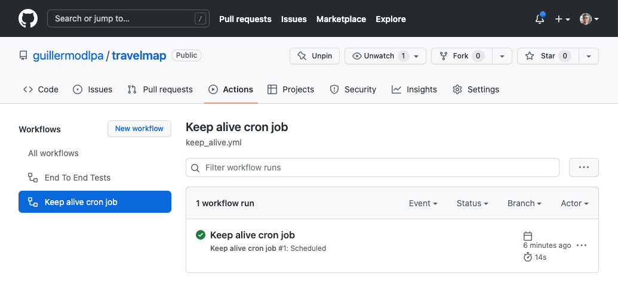Viewport: 618px width, 295px height.
Task: Click the GitHub Octocat logo
Action: click(x=28, y=18)
